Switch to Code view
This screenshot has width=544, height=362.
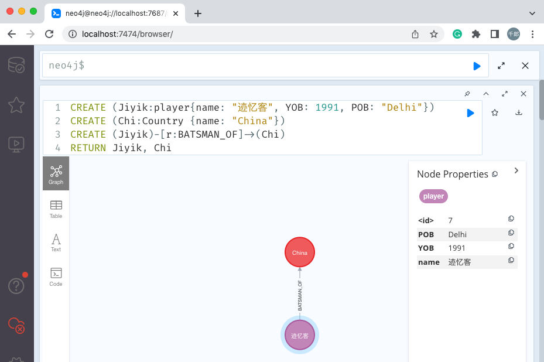coord(56,277)
